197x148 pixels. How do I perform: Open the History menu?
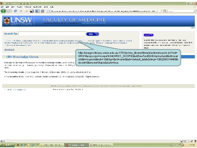(x=20, y=7)
